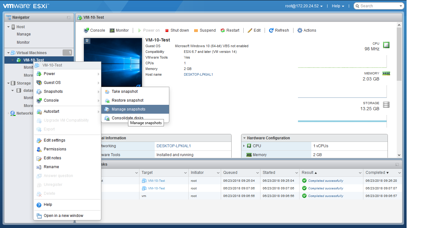Minimize the Recent tasks panel
Image resolution: width=432 pixels, height=228 pixels.
pyautogui.click(x=397, y=164)
